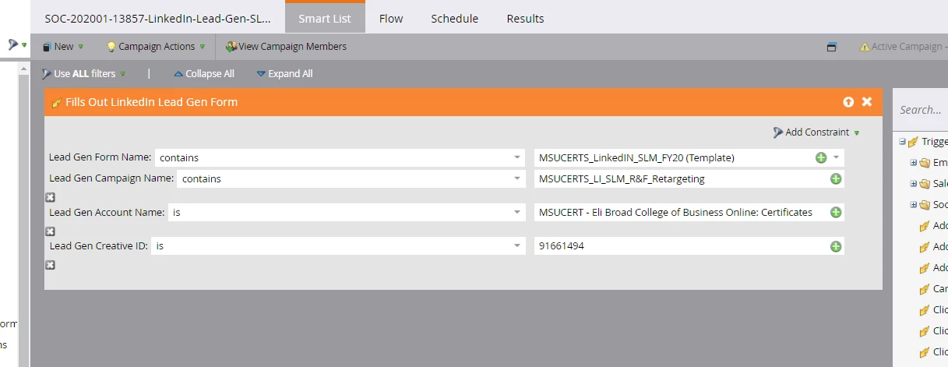The height and width of the screenshot is (367, 948).
Task: Click the Lead Gen Form Name label
Action: coord(100,157)
